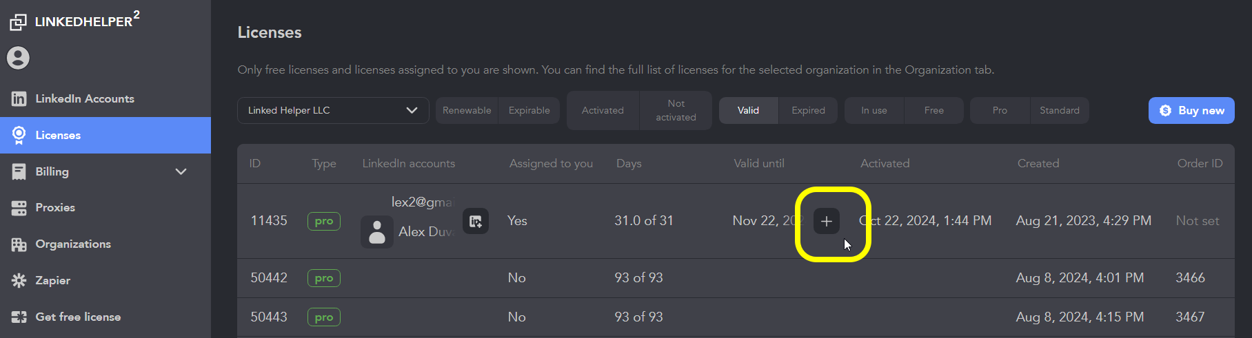The width and height of the screenshot is (1252, 338).
Task: Click the LinkedHelper logo icon
Action: pyautogui.click(x=18, y=22)
